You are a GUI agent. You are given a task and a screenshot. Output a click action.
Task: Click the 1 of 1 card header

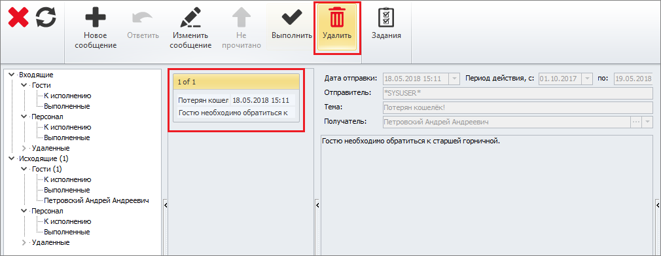(236, 82)
